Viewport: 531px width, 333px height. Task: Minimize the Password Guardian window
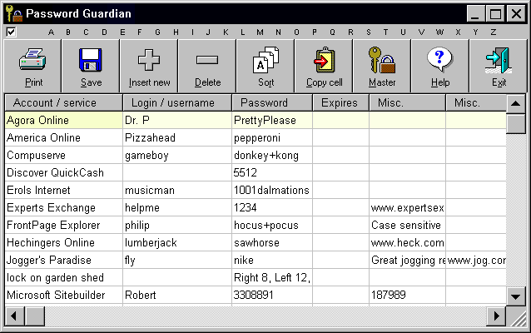(475, 14)
